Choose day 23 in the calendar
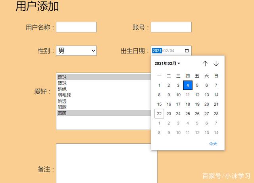The image size is (254, 183). pyautogui.click(x=169, y=114)
